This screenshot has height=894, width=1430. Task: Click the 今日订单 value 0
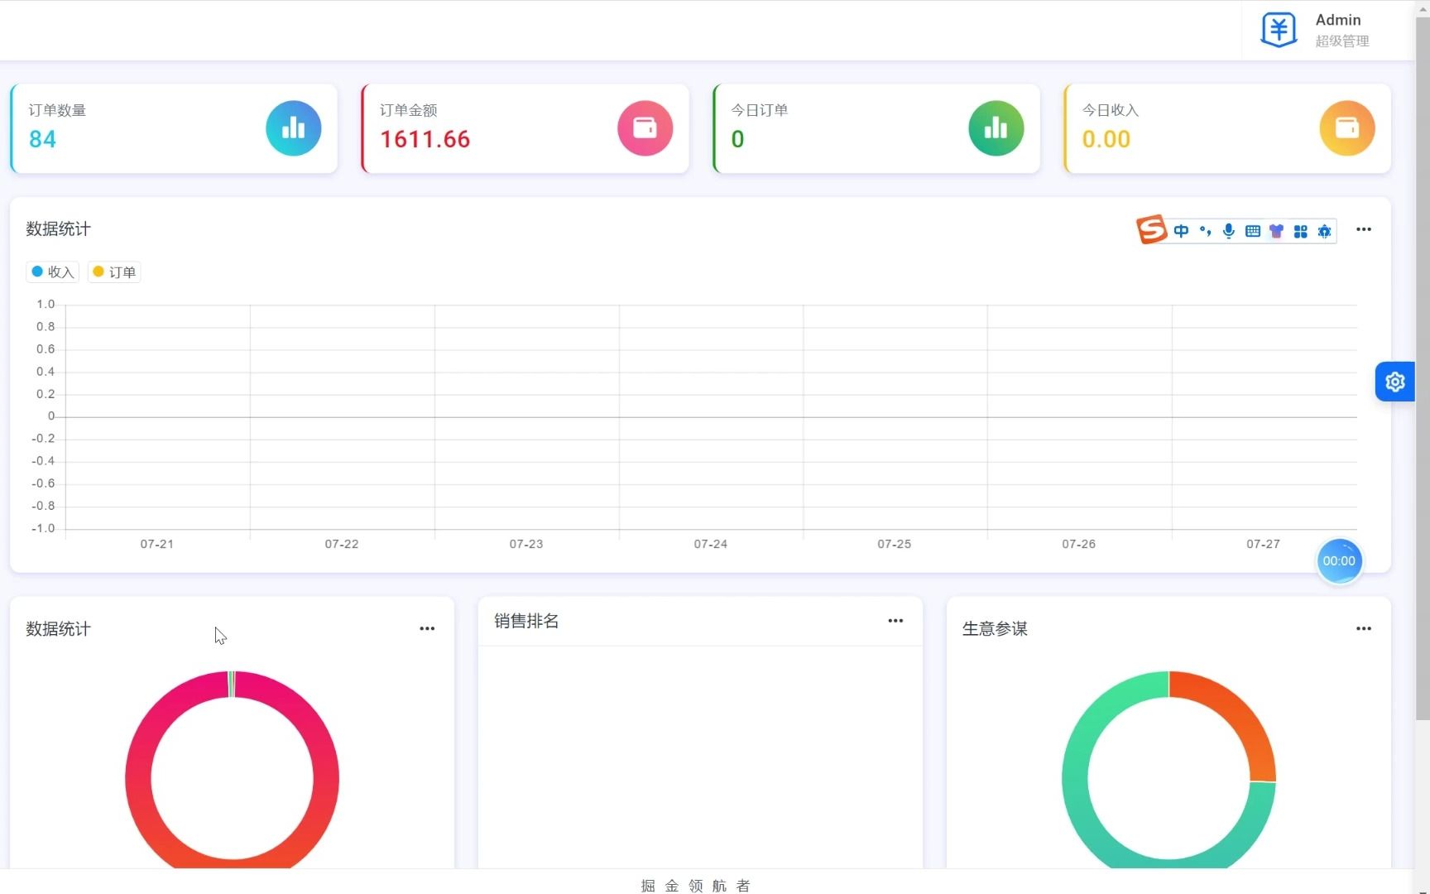click(x=737, y=139)
